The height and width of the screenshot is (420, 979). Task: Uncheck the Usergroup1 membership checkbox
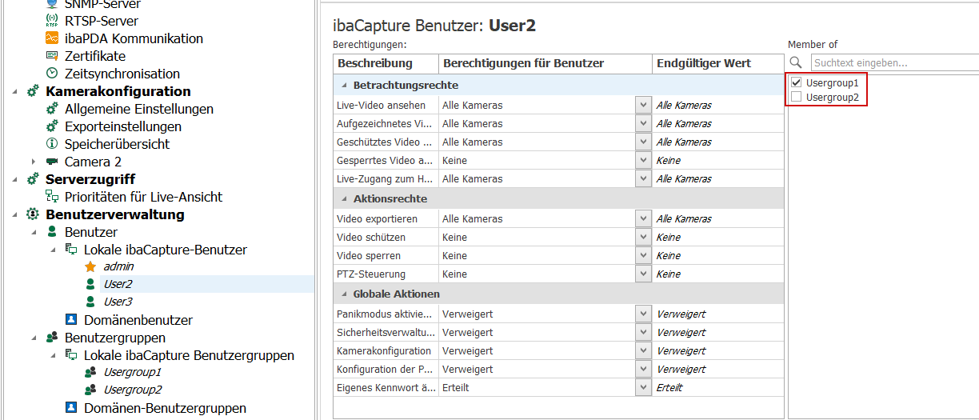(796, 82)
